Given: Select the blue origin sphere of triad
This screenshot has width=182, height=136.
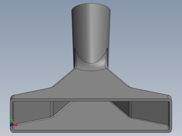Looking at the screenshot, I should (x=11, y=125).
